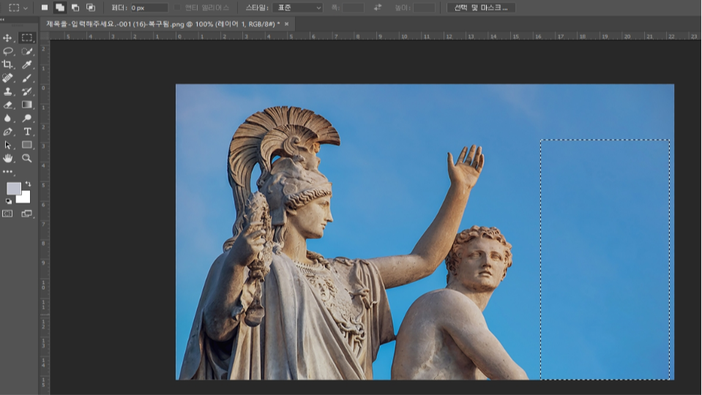Viewport: 702px width, 395px height.
Task: Select the Horizontal Type tool
Action: [27, 132]
